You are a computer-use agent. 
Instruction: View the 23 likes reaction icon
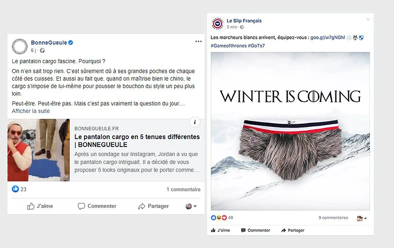[x=15, y=189]
